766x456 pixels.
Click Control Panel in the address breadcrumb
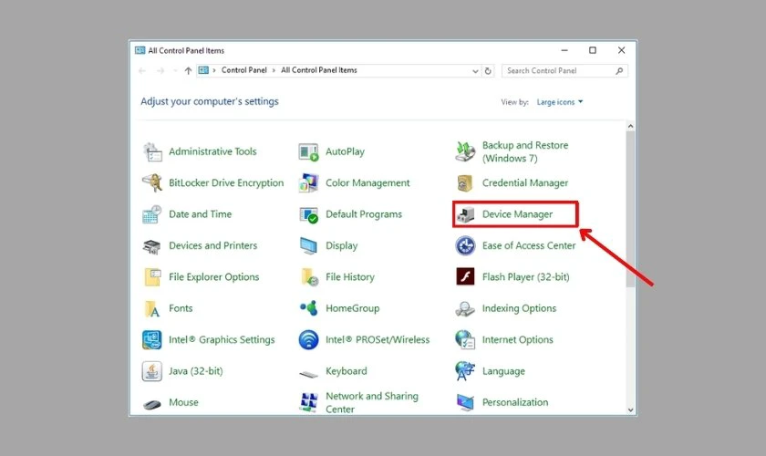[243, 71]
